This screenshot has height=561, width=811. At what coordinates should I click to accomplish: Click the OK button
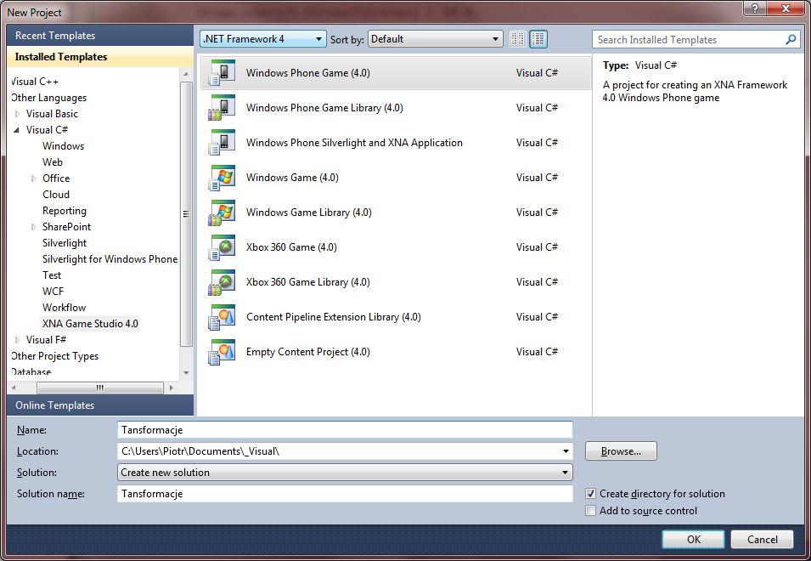coord(693,539)
